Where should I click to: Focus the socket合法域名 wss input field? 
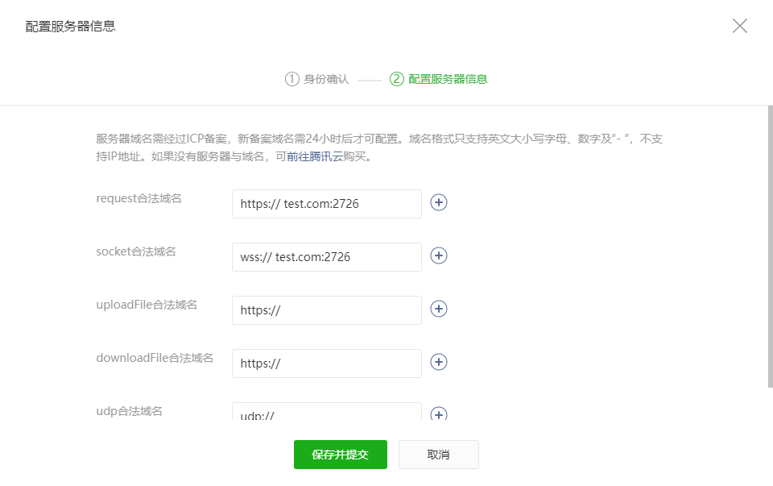[x=326, y=257]
